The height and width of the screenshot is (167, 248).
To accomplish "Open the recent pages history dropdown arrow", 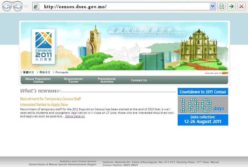I will click(26, 7).
